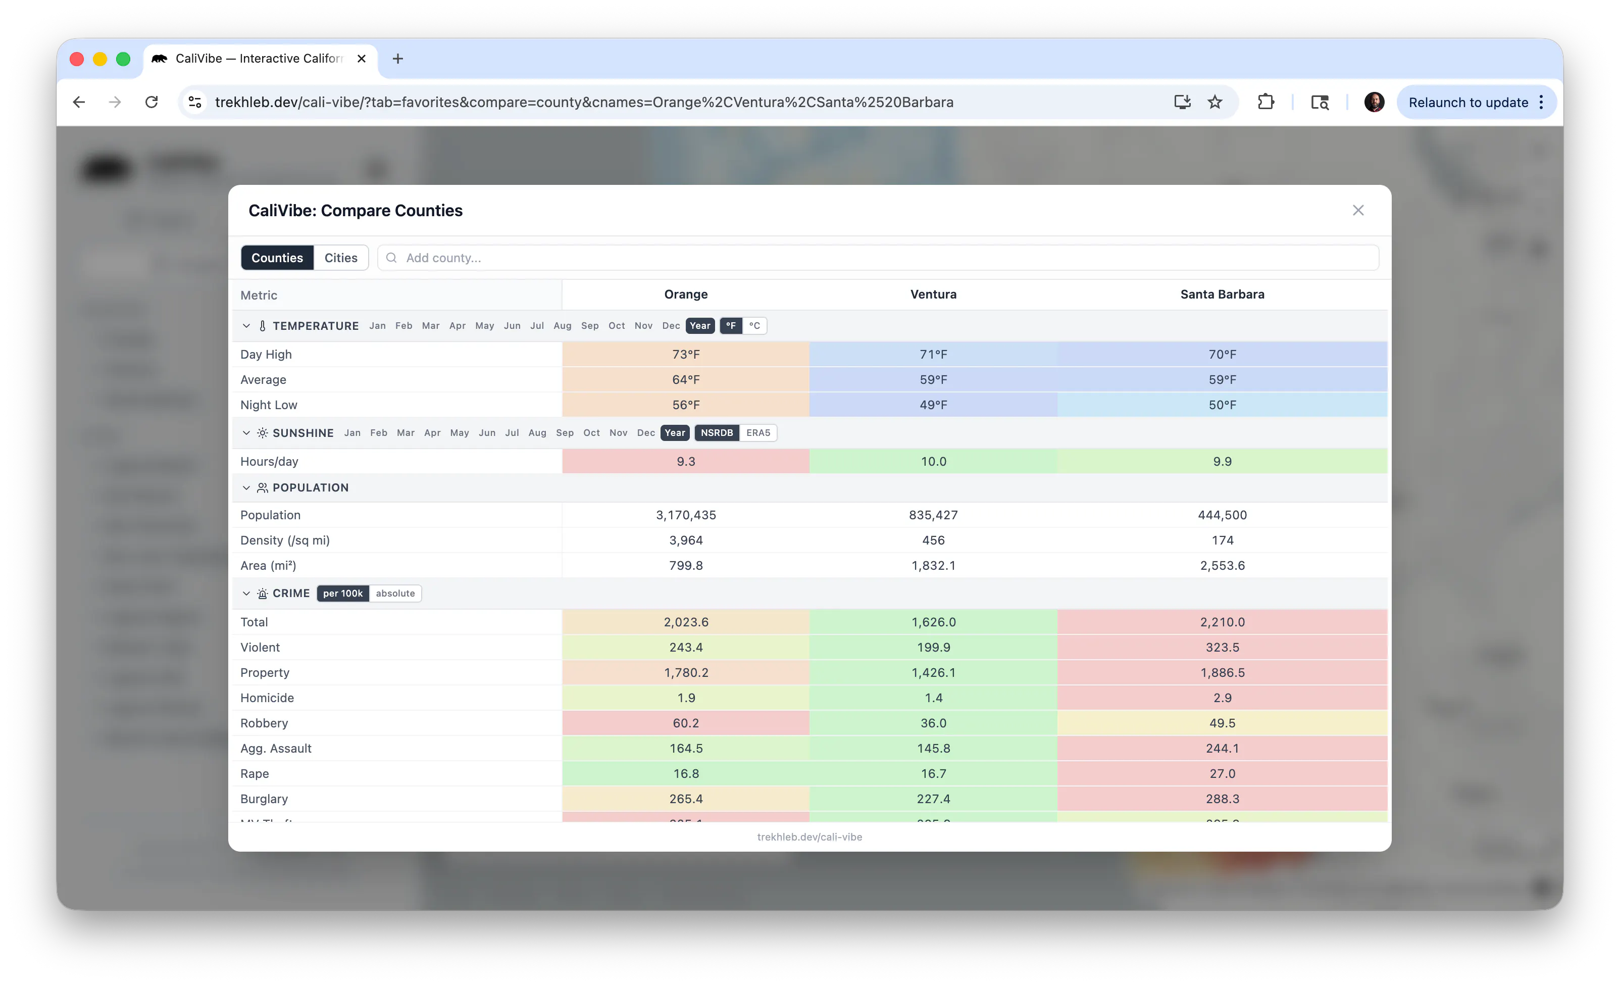Select the NSRDB sunshine source
The width and height of the screenshot is (1620, 985).
[x=717, y=433]
